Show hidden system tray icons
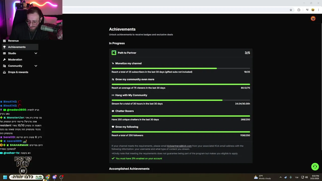The width and height of the screenshot is (322, 181). click(x=280, y=177)
